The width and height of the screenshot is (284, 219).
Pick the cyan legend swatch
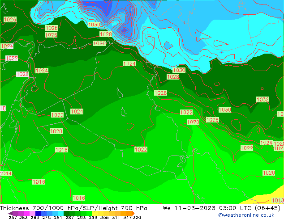click(x=61, y=213)
